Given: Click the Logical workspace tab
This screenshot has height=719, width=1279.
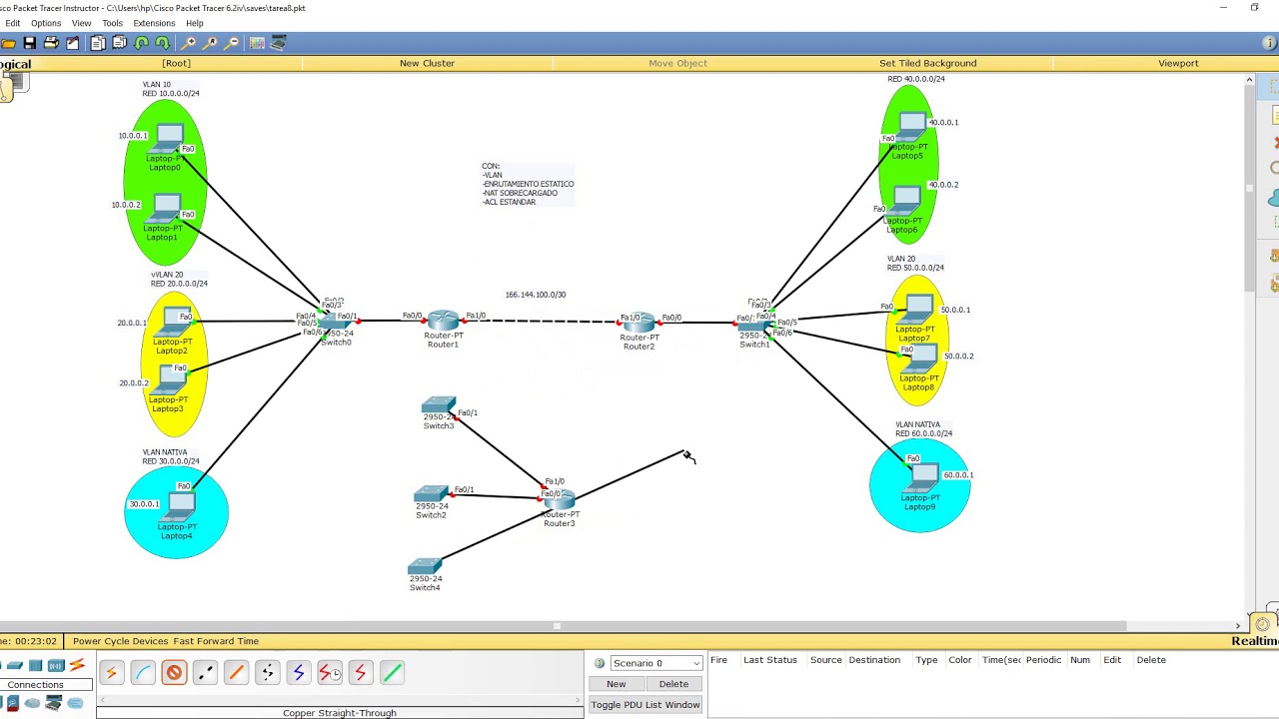Looking at the screenshot, I should pyautogui.click(x=15, y=64).
